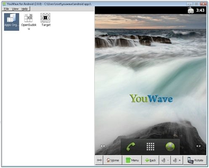Launch the browser globe icon
This screenshot has width=209, height=168.
click(170, 147)
